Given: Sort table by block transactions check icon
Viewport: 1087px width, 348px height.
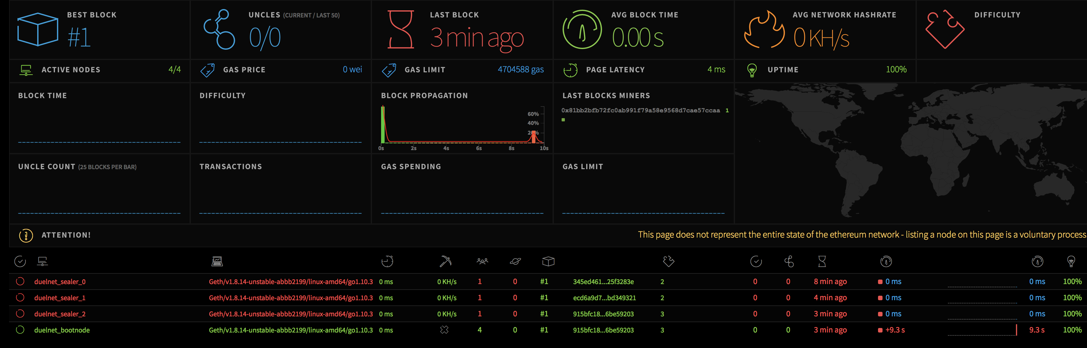Looking at the screenshot, I should pos(756,261).
